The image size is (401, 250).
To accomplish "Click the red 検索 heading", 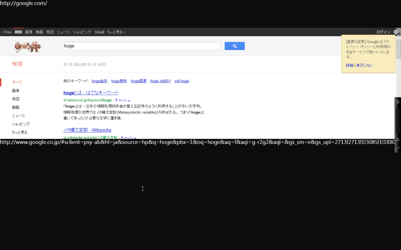I will (x=18, y=64).
